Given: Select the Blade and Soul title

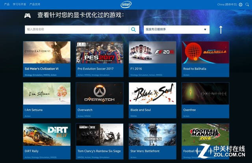Looking at the screenshot, I should pos(141,110).
